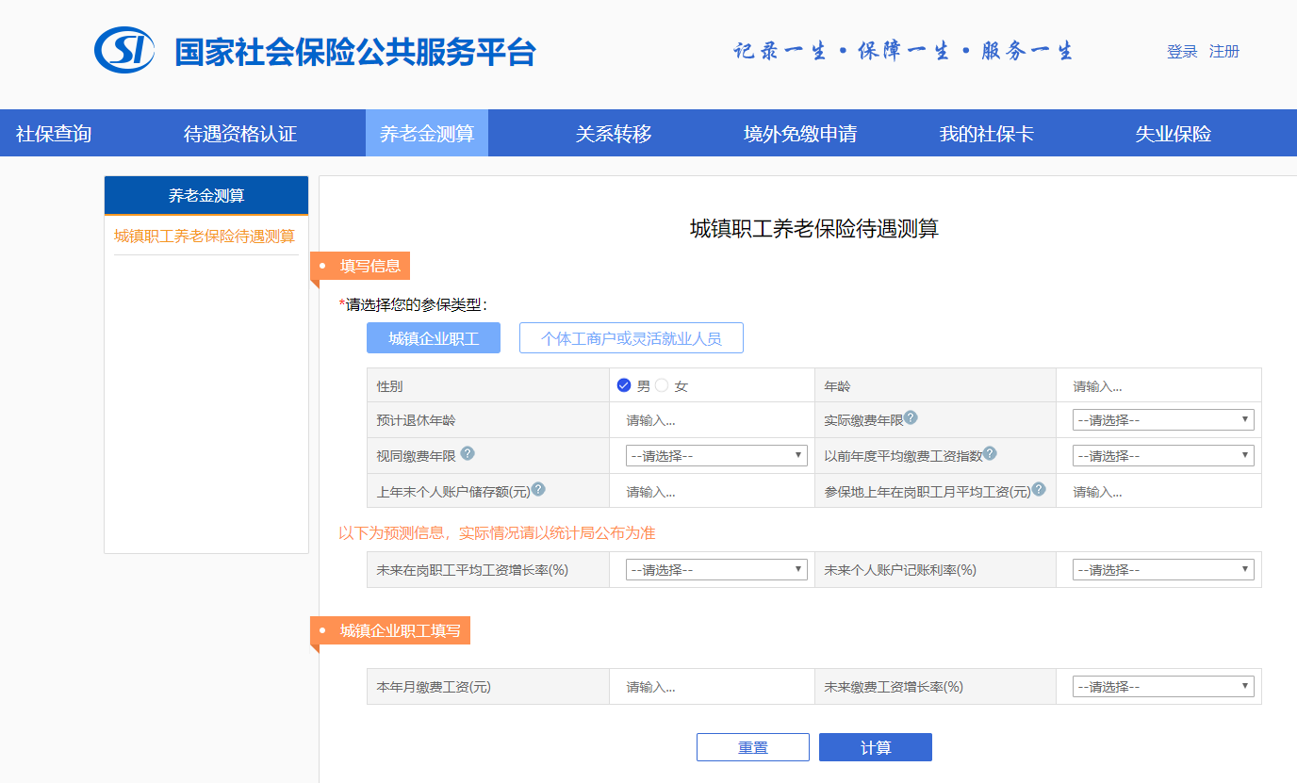Screen dimensions: 1297x783
Task: Switch to the 失业保险 tab
Action: [x=1174, y=133]
